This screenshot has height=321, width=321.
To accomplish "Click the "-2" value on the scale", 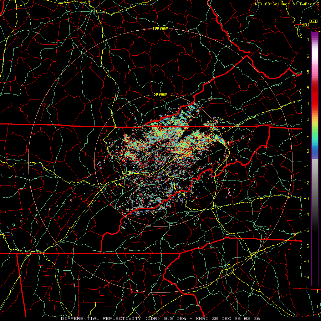I will (306, 183).
